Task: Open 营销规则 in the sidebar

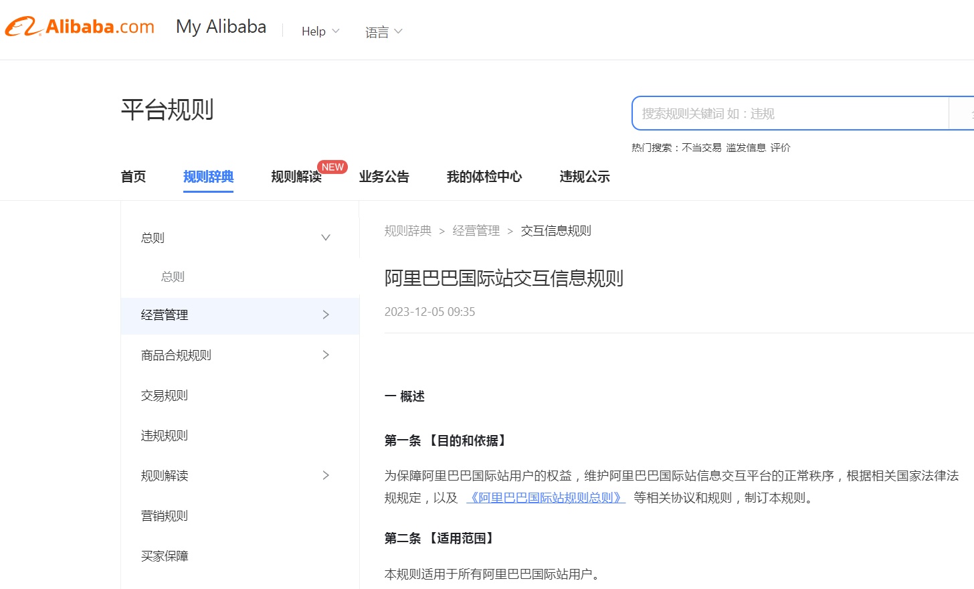Action: (x=165, y=516)
